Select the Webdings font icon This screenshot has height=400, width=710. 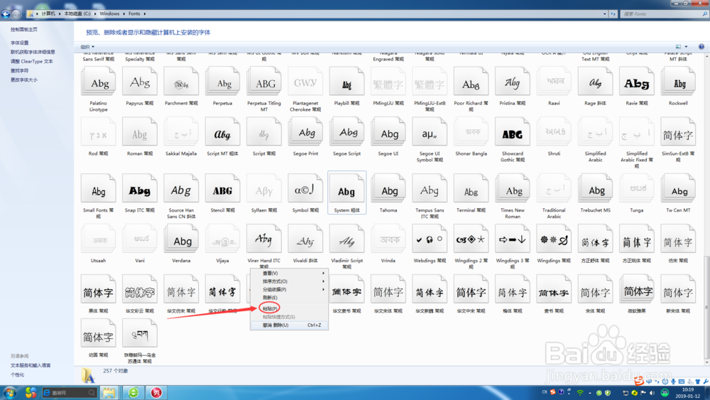pyautogui.click(x=430, y=239)
